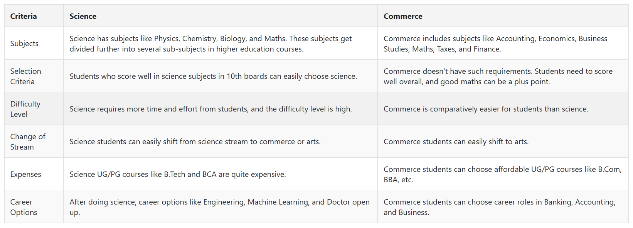This screenshot has width=633, height=228.
Task: Click the cell about Banking, Accounting career roles
Action: [x=503, y=207]
